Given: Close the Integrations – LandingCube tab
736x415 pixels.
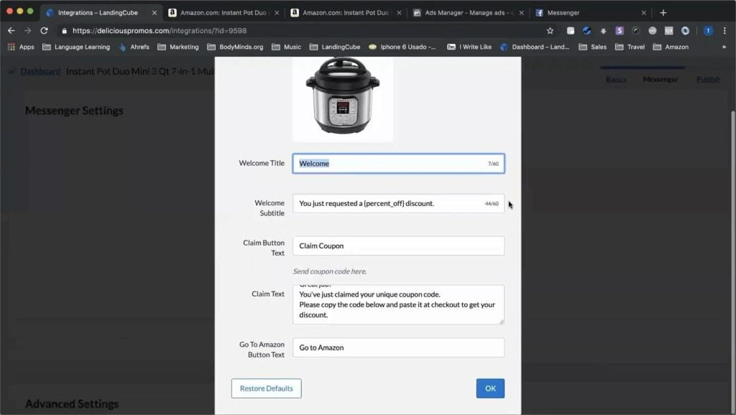Looking at the screenshot, I should pyautogui.click(x=155, y=13).
